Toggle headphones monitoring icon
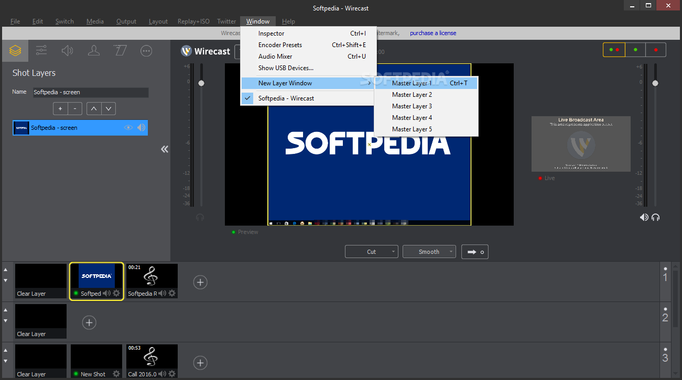The height and width of the screenshot is (380, 682). point(655,217)
